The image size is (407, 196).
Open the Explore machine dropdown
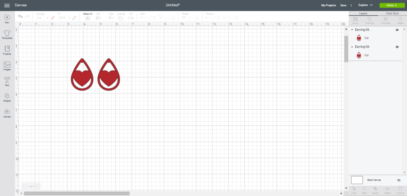click(365, 5)
